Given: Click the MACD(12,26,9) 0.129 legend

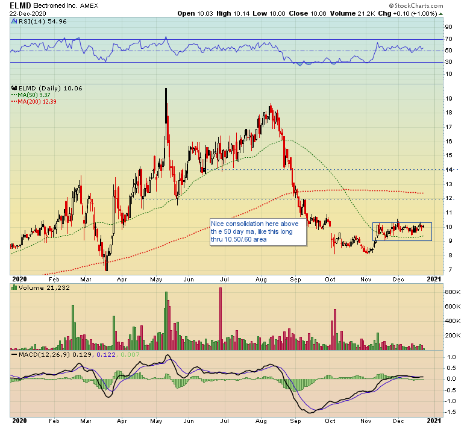Looking at the screenshot, I should point(55,354).
